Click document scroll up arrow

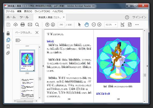coord(144,31)
